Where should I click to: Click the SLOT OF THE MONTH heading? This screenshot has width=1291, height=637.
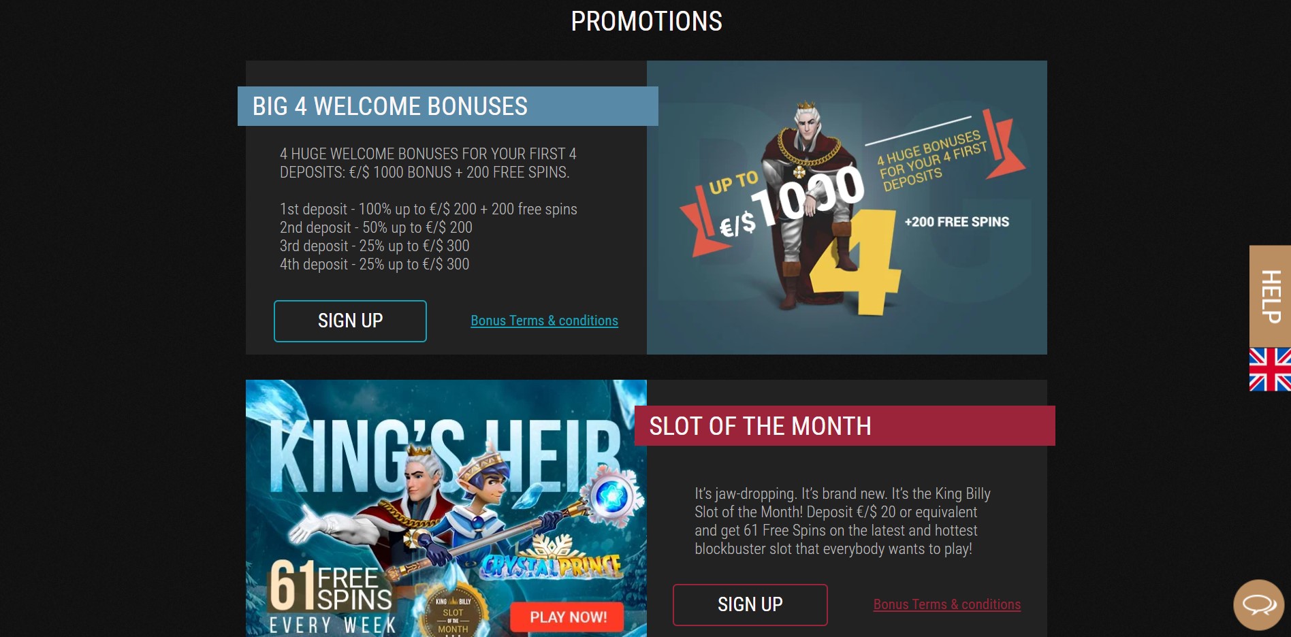pyautogui.click(x=760, y=426)
